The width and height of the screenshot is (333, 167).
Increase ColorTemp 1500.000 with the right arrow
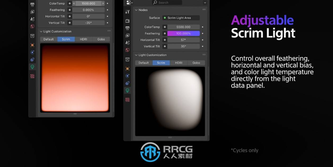click(103, 3)
